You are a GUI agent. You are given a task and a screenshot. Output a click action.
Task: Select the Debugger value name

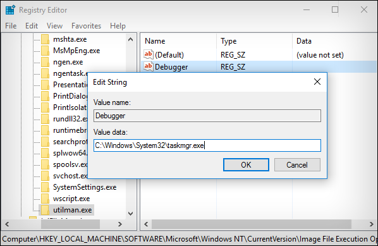(171, 67)
